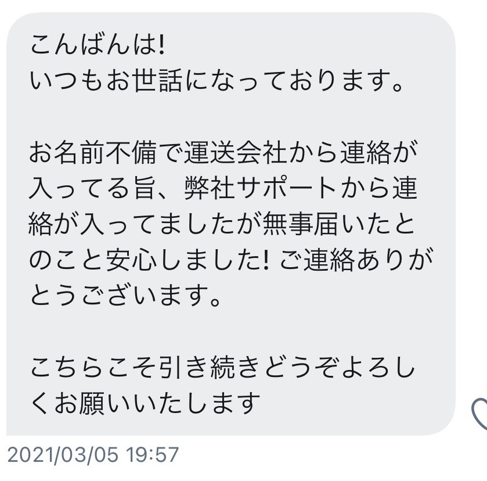Screen dimensions: 487x481
Task: Tap the heart reaction icon beside message
Action: pyautogui.click(x=480, y=414)
